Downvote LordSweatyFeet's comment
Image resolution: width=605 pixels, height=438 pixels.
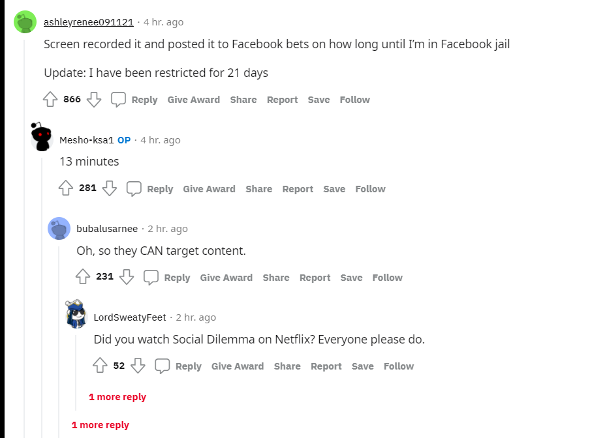click(138, 366)
